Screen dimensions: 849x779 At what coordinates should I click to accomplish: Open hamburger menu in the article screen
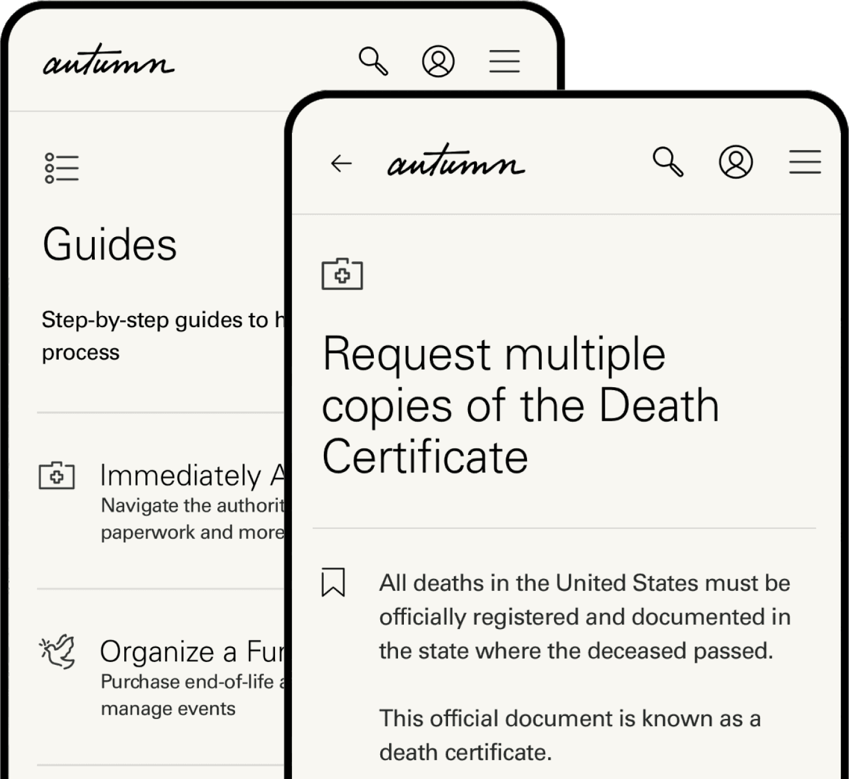[805, 162]
